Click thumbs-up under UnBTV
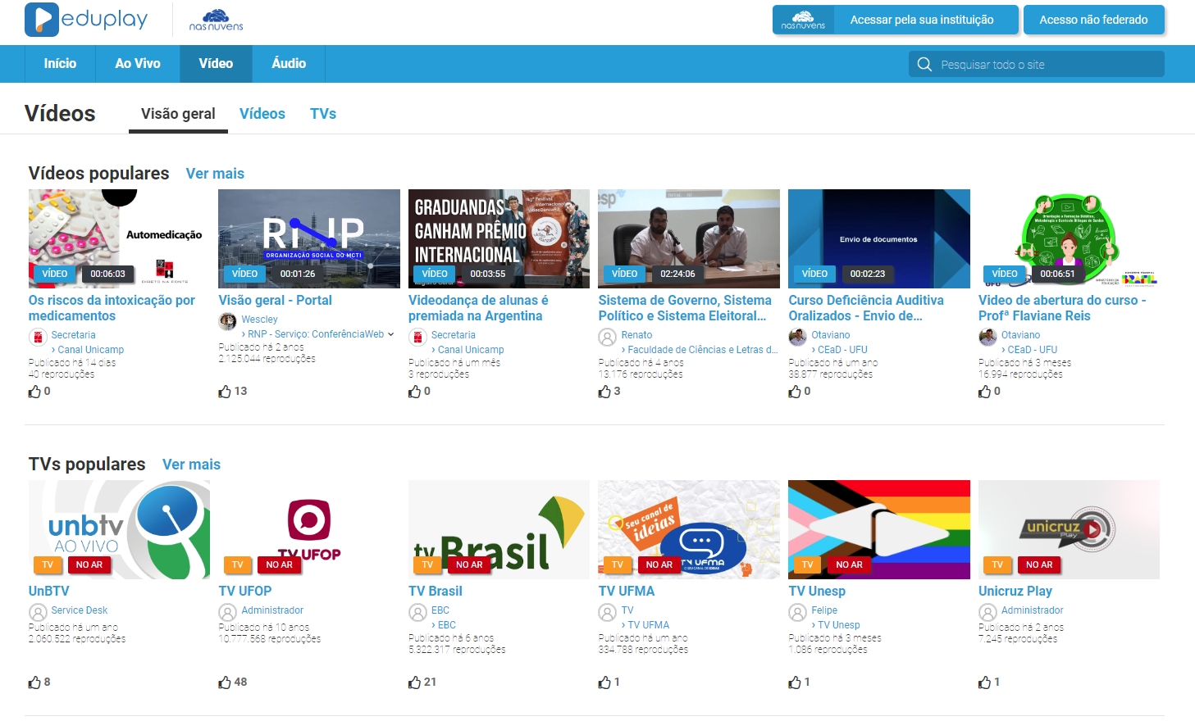Viewport: 1195px width, 721px height. pos(34,682)
